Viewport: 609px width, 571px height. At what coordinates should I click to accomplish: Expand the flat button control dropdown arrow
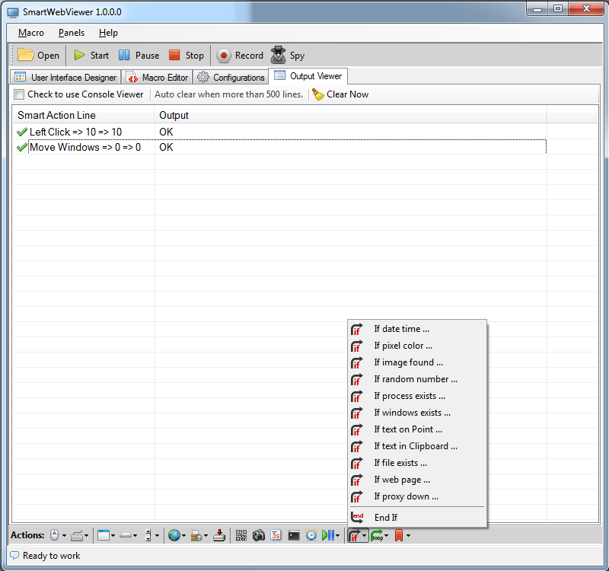136,536
